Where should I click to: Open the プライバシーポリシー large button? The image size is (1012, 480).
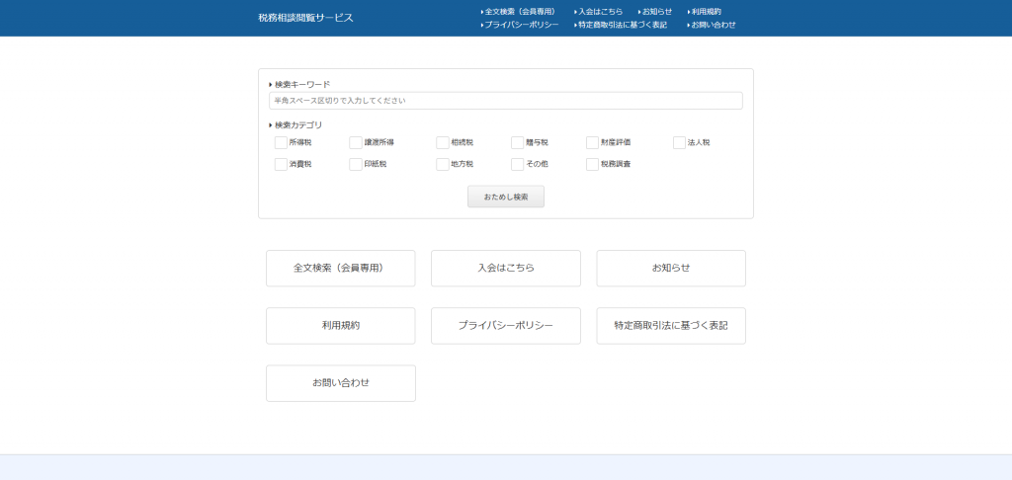tap(506, 326)
